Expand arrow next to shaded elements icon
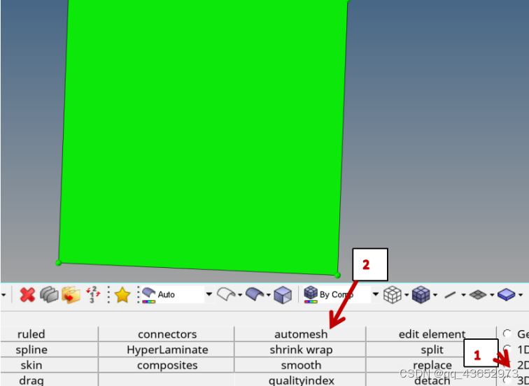The width and height of the screenshot is (529, 386). pyautogui.click(x=435, y=295)
